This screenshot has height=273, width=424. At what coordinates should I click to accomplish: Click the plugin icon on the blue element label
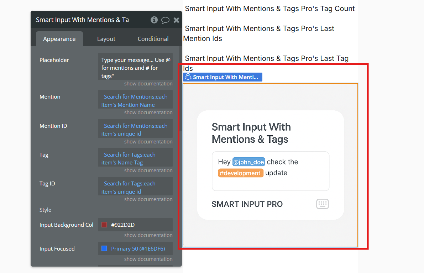pyautogui.click(x=188, y=77)
